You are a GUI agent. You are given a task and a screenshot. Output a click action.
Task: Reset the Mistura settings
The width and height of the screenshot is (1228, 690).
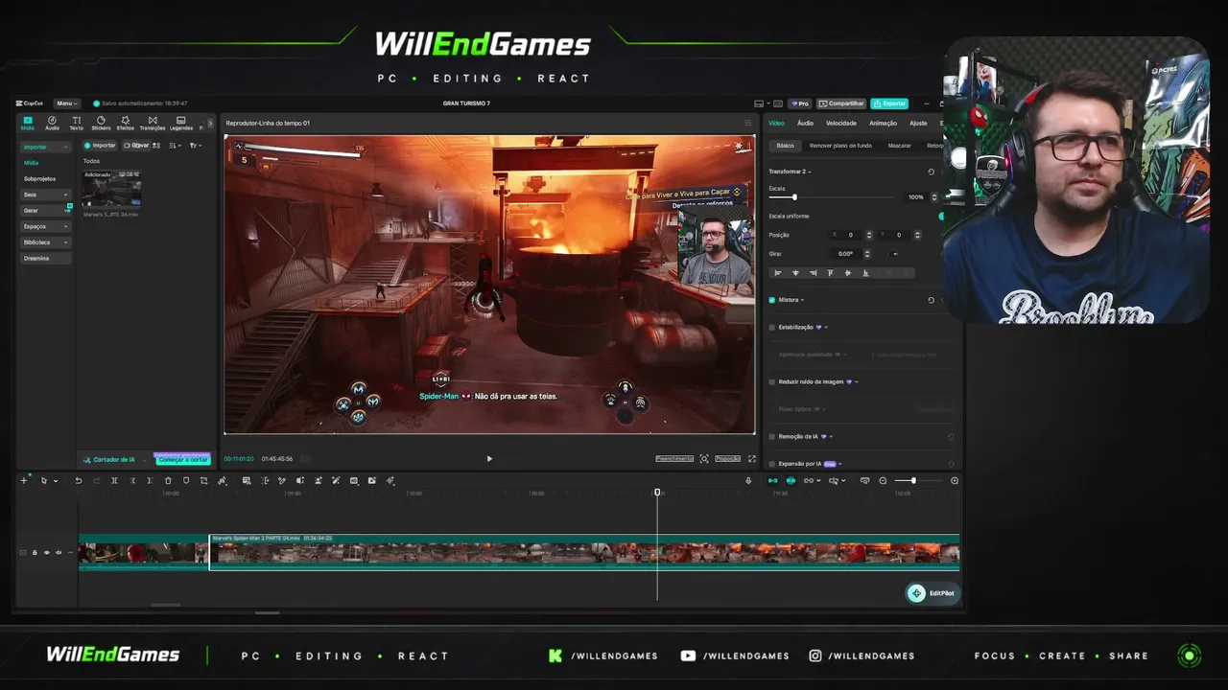(x=931, y=300)
